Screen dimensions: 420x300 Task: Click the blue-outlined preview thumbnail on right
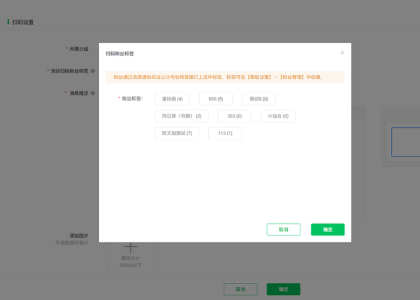[x=405, y=142]
